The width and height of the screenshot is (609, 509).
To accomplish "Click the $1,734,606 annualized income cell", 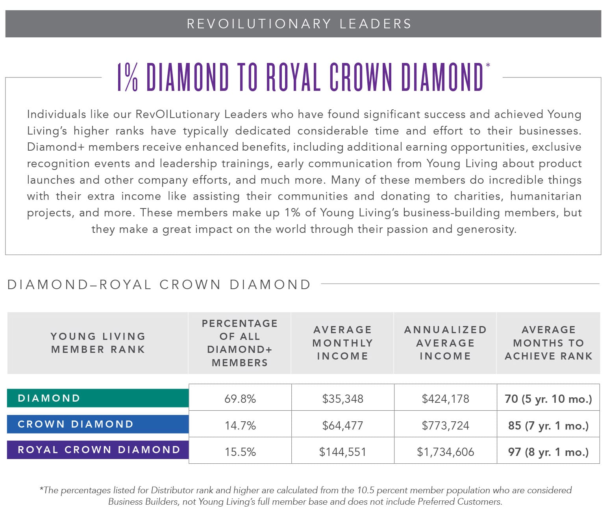I will [x=445, y=452].
